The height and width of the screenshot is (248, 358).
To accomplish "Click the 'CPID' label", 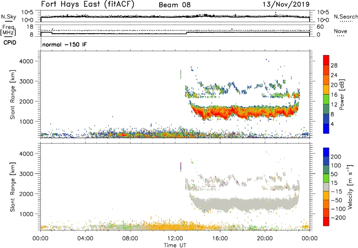I will tap(10, 43).
